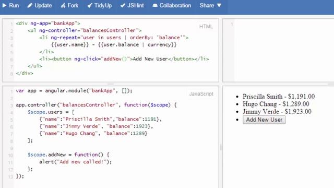The height and width of the screenshot is (188, 334).
Task: Click on the Priscilla Smith result row
Action: pos(279,96)
